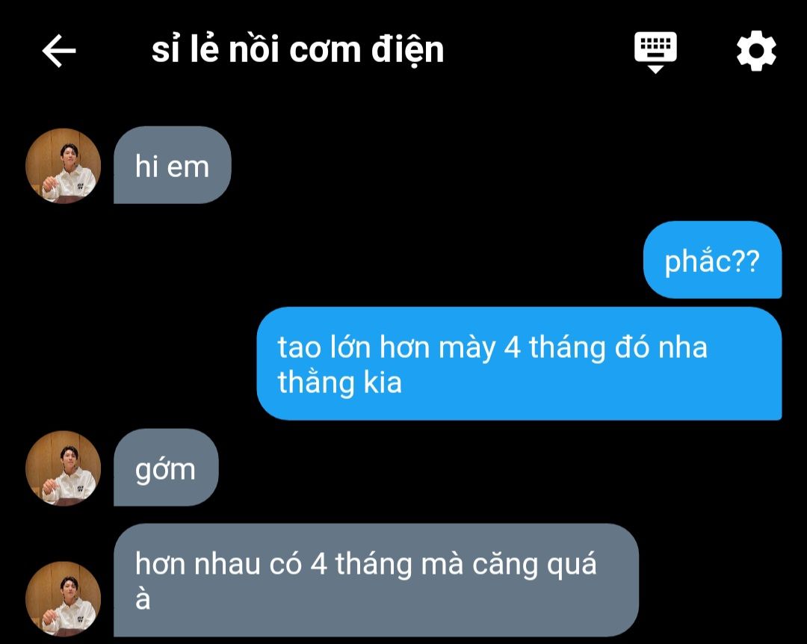807x644 pixels.
Task: Select the "hi em" message bubble
Action: [173, 164]
